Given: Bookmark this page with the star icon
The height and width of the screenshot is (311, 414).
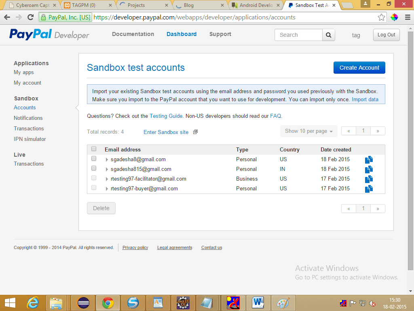Looking at the screenshot, I should [x=381, y=17].
